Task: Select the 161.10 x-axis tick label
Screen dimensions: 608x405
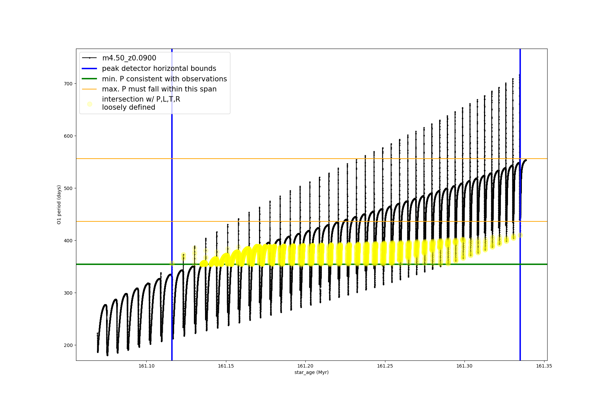Action: click(146, 366)
